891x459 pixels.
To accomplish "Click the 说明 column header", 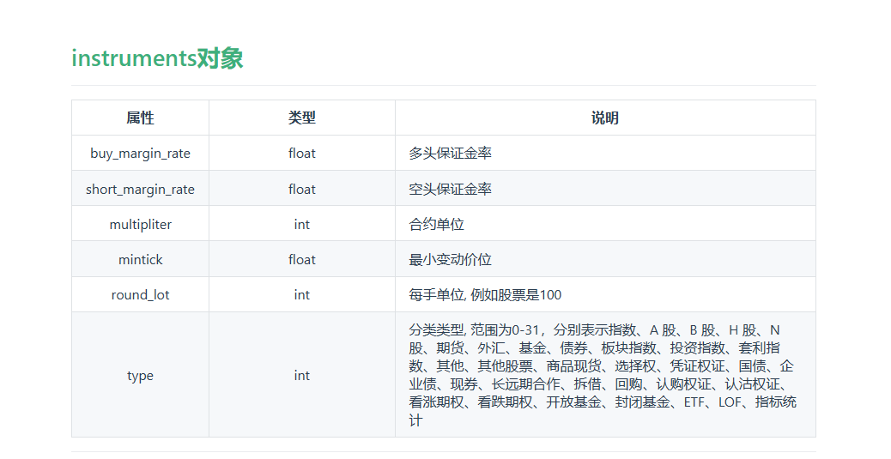I will pos(605,118).
